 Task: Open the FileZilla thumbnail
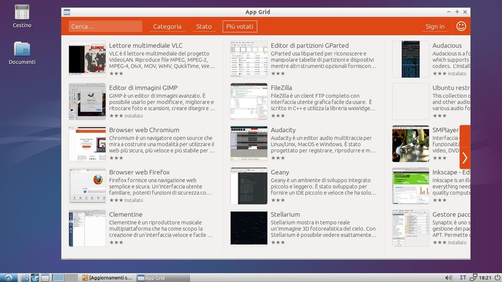(249, 101)
